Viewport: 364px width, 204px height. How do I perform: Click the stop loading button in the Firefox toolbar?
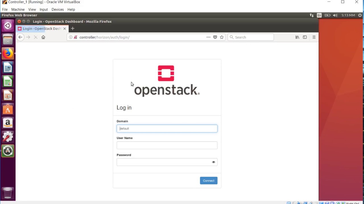(x=36, y=37)
